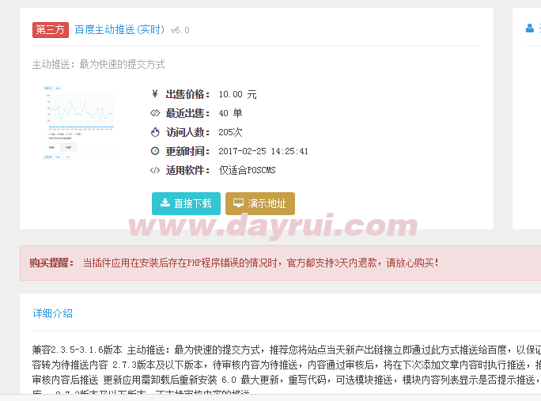The height and width of the screenshot is (401, 541).
Task: Click the download arrow icon in 直接下载
Action: 165,202
